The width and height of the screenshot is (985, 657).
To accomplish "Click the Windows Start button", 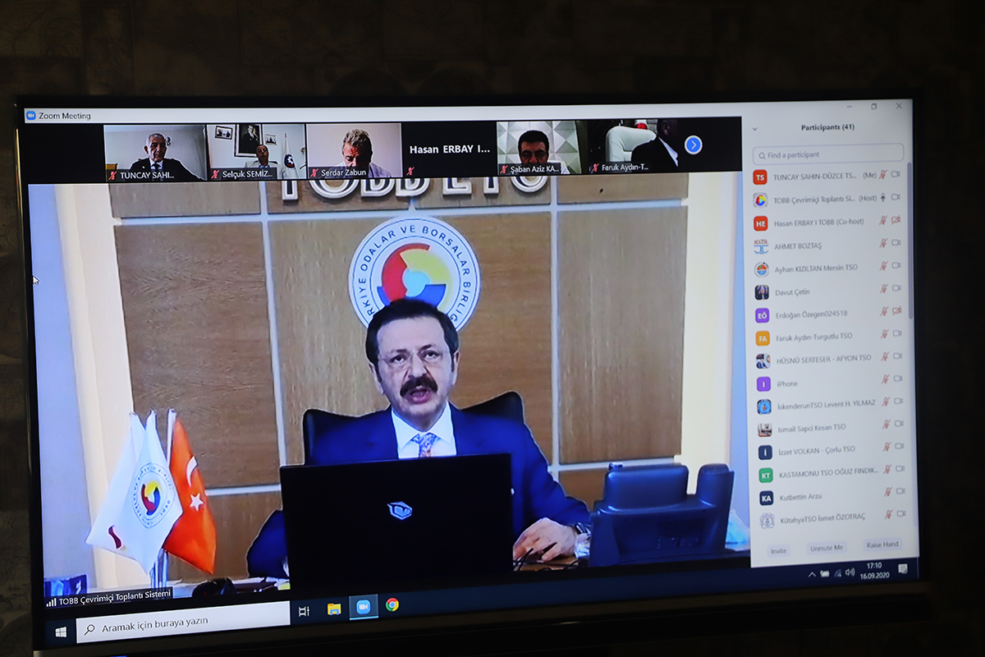I will [61, 632].
